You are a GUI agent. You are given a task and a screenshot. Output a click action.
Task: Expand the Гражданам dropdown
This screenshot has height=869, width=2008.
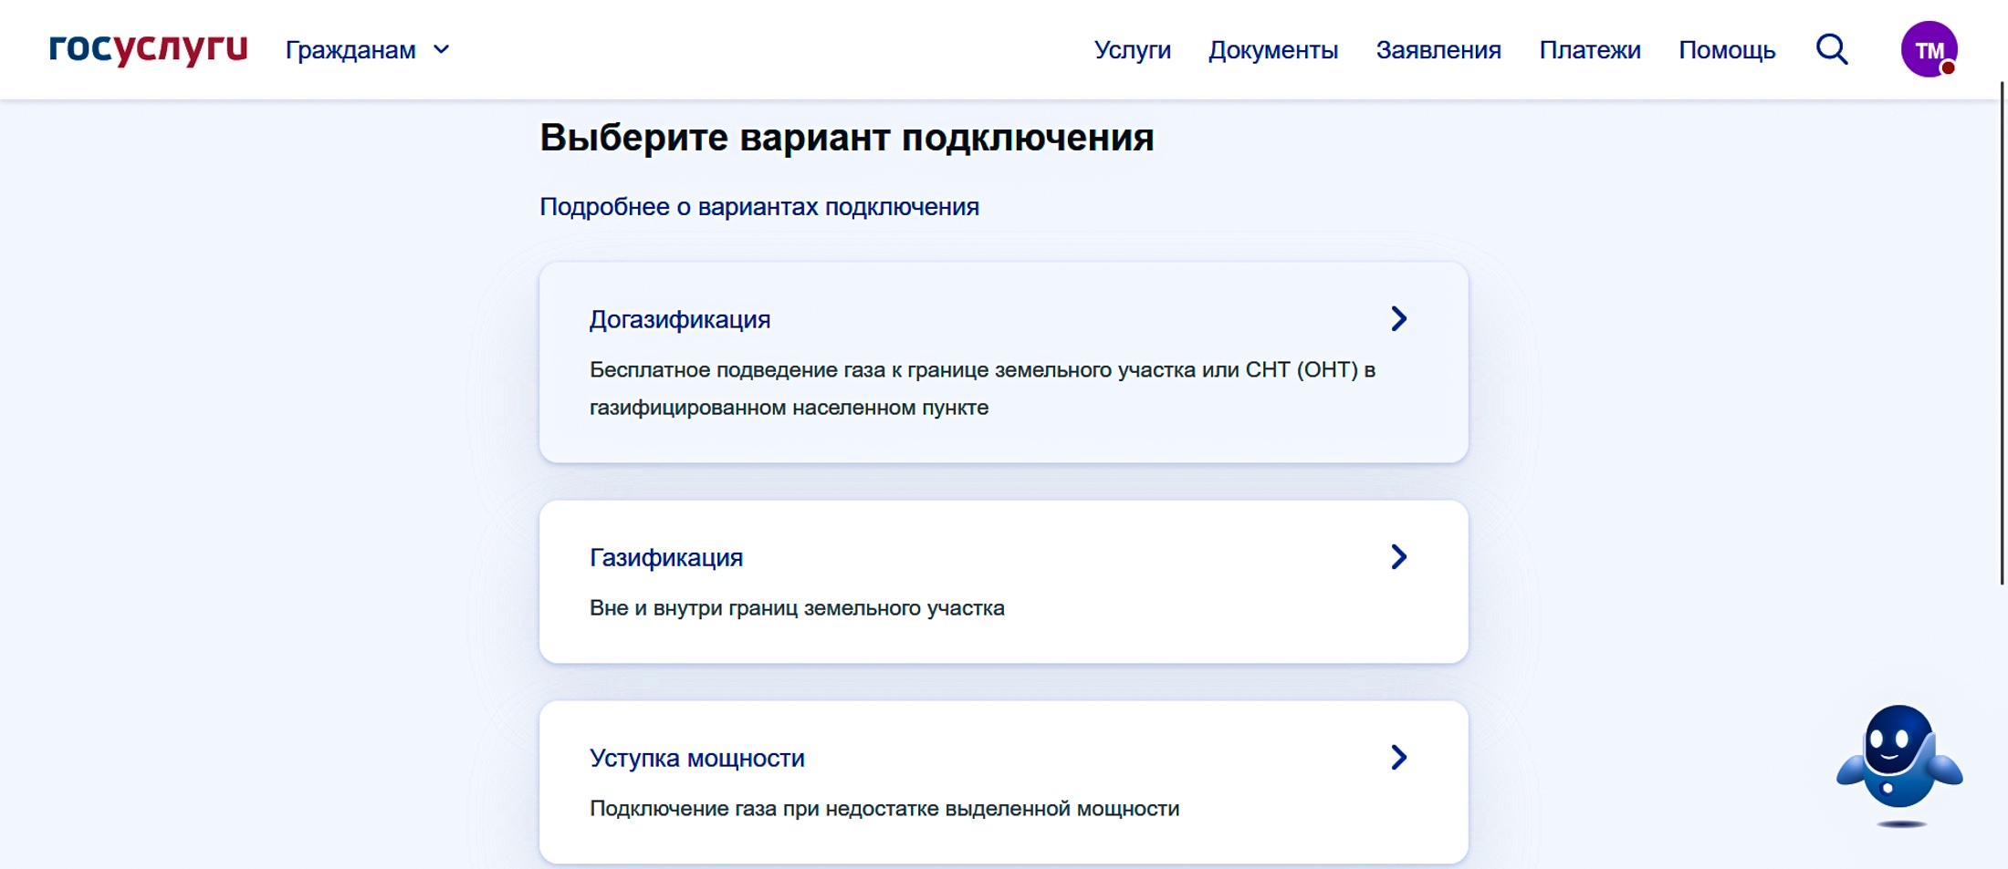tap(367, 50)
